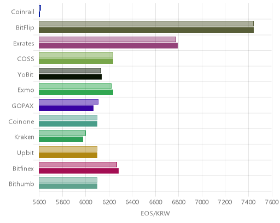Click the crimson Bitfinex bar
This screenshot has height=223, width=280.
[79, 171]
